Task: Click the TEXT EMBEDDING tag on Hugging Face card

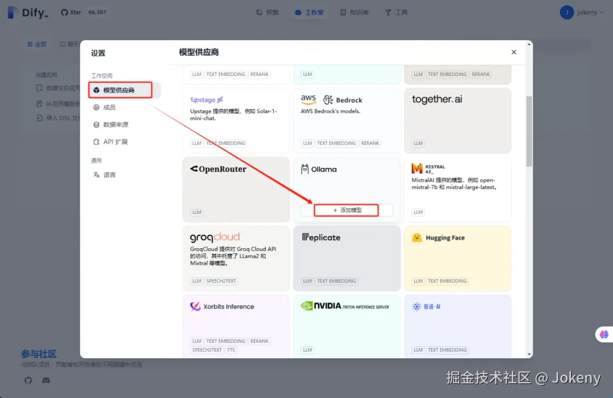Action: click(447, 281)
